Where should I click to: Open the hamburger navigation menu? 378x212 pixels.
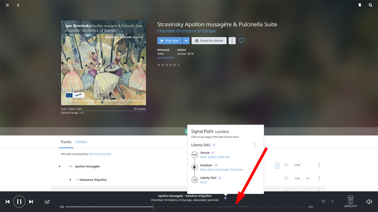point(7,5)
